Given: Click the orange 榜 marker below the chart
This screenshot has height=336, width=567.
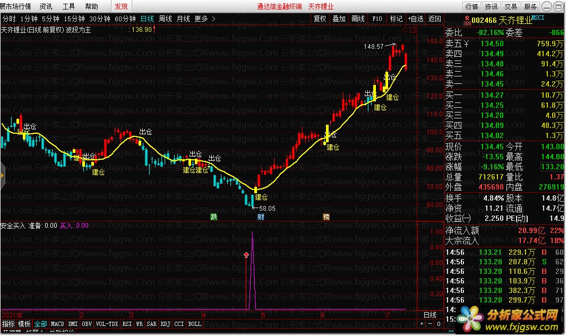Looking at the screenshot, I should pos(326,217).
